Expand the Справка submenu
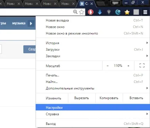The image size is (150, 128). [x=93, y=114]
